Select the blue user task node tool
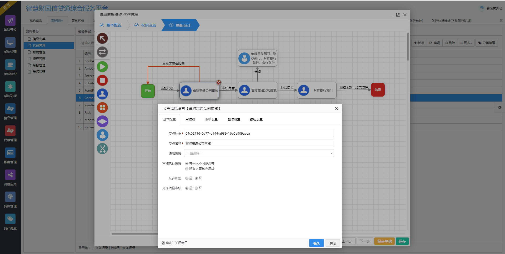The width and height of the screenshot is (505, 254). pos(102,94)
